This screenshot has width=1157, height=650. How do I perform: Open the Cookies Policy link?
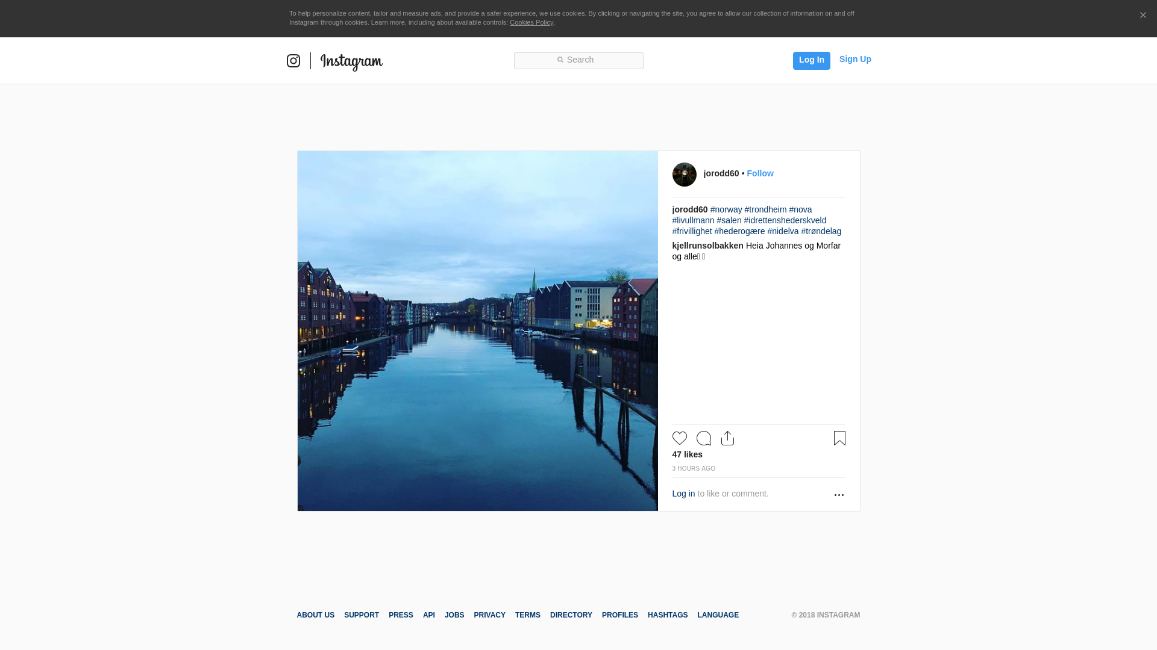click(531, 22)
